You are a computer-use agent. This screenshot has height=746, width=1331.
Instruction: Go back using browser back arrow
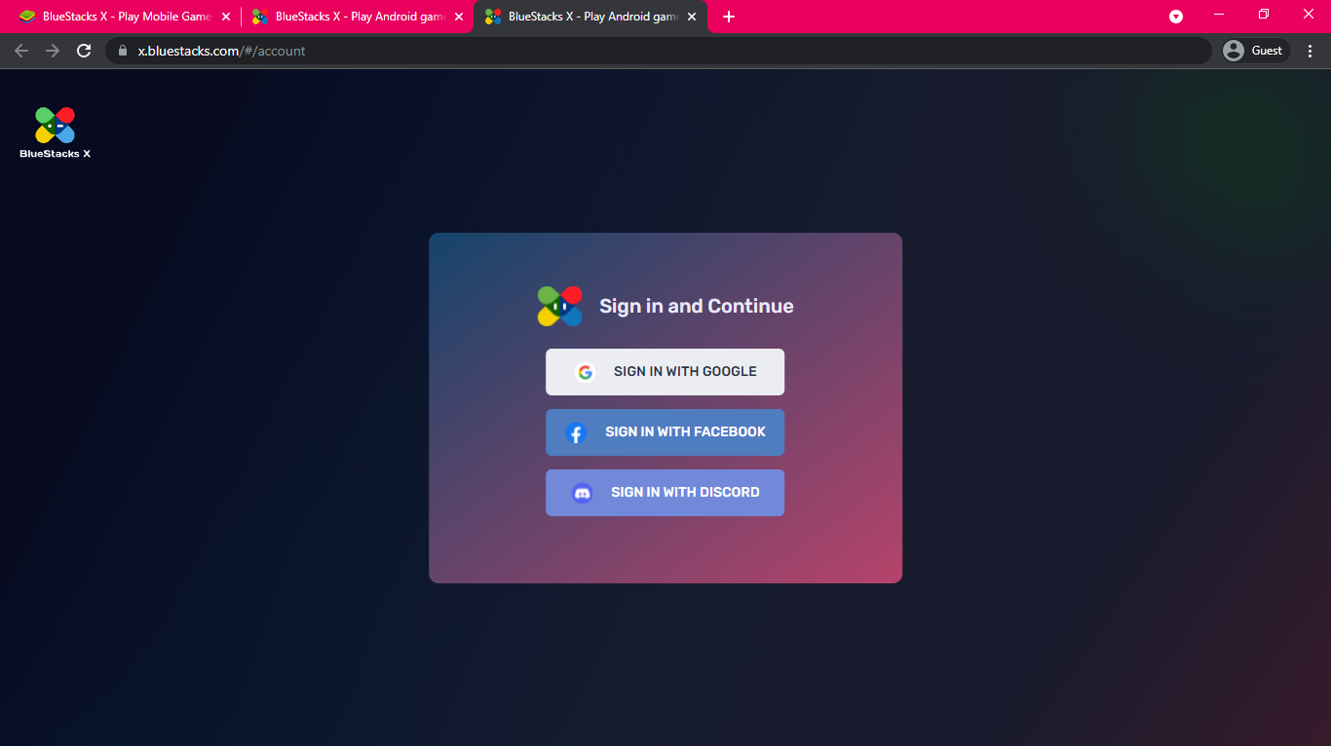point(21,51)
